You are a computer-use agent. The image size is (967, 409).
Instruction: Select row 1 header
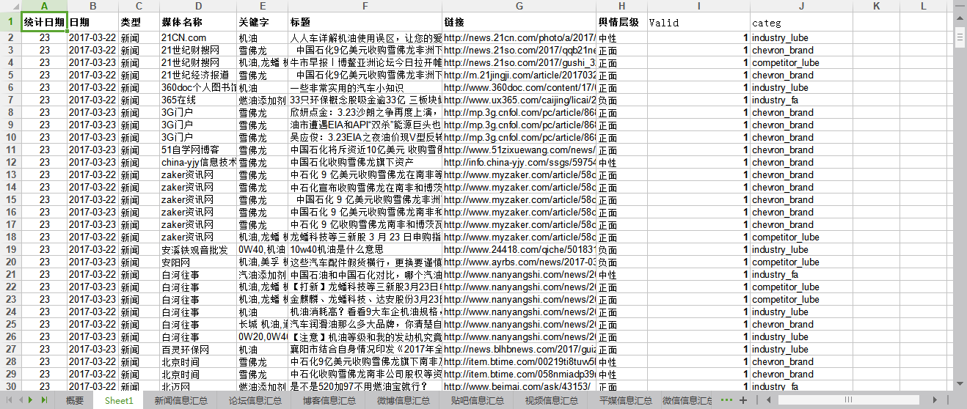10,22
